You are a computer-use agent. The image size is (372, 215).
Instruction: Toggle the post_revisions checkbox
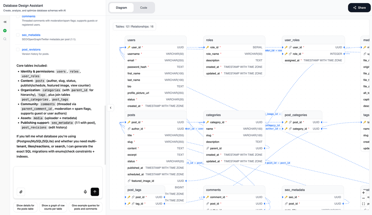click(x=18, y=50)
